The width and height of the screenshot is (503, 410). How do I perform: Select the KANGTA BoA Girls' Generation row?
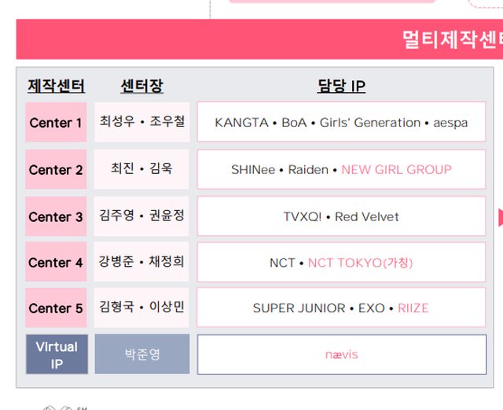(x=341, y=123)
